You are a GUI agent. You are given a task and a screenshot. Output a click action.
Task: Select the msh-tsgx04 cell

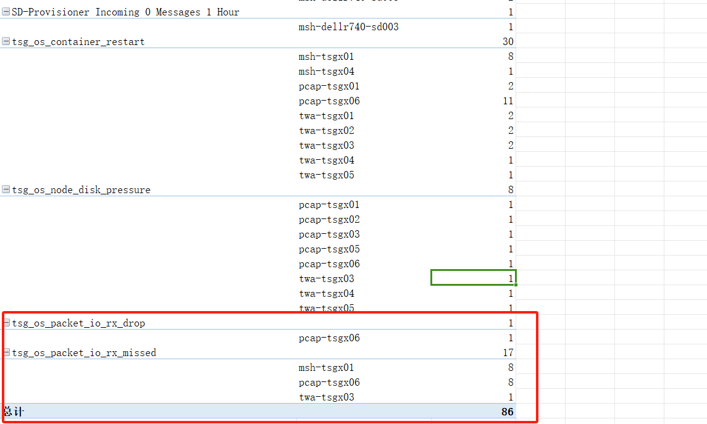[x=326, y=72]
